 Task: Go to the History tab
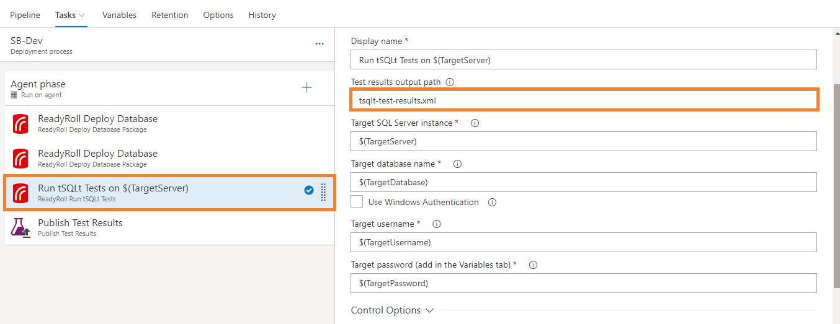click(262, 15)
